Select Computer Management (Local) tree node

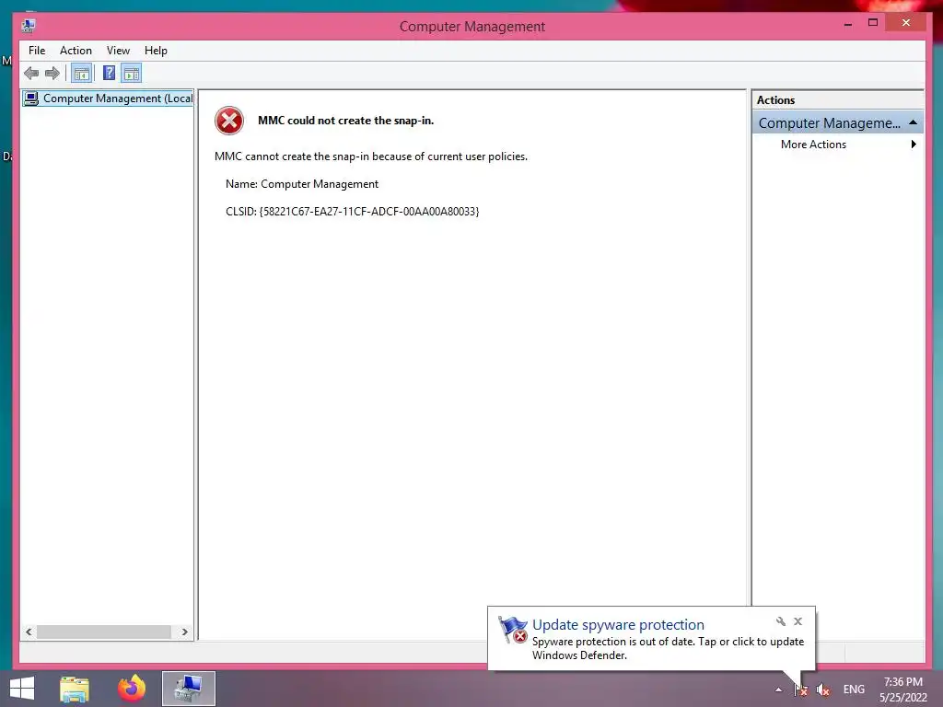pos(109,98)
